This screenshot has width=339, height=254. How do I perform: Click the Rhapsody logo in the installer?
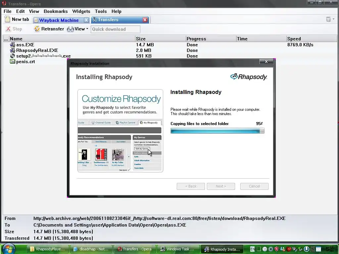[x=249, y=77]
